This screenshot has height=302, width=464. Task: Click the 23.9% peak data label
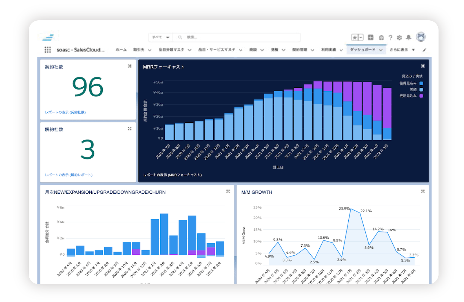344,208
